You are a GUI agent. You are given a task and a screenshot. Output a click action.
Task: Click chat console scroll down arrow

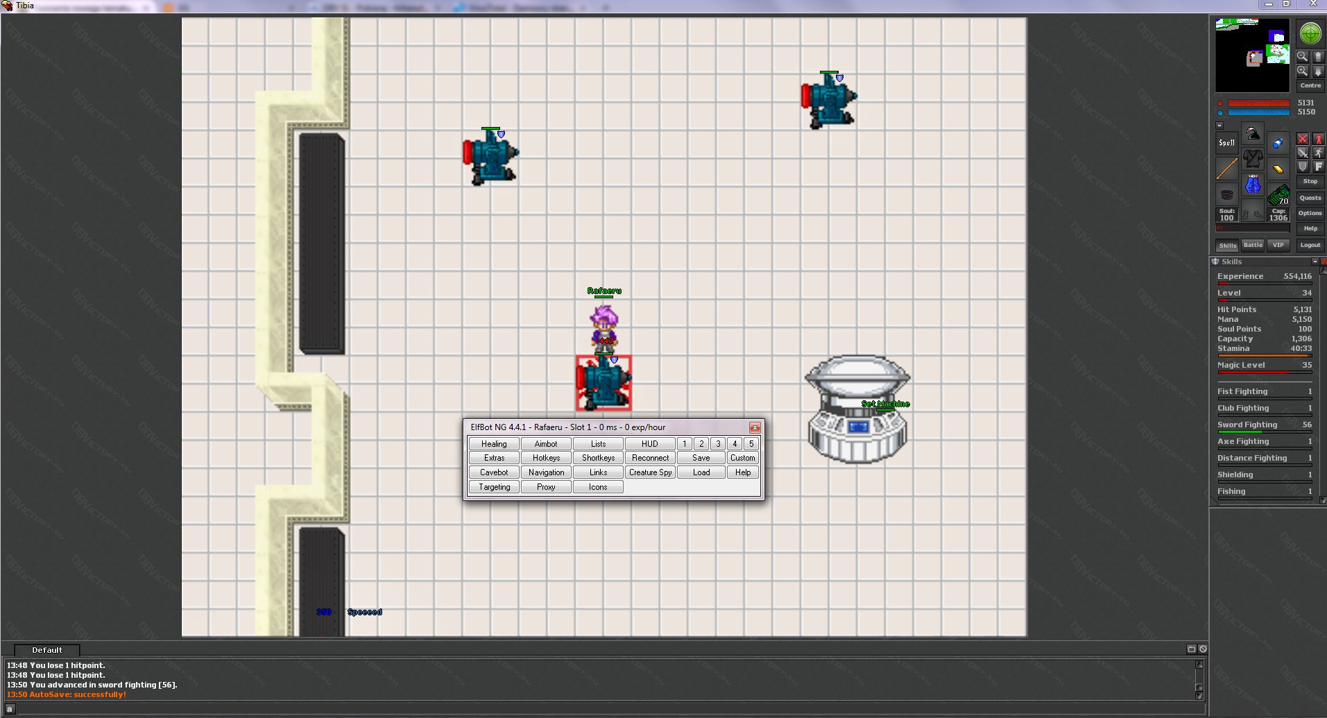click(1199, 694)
